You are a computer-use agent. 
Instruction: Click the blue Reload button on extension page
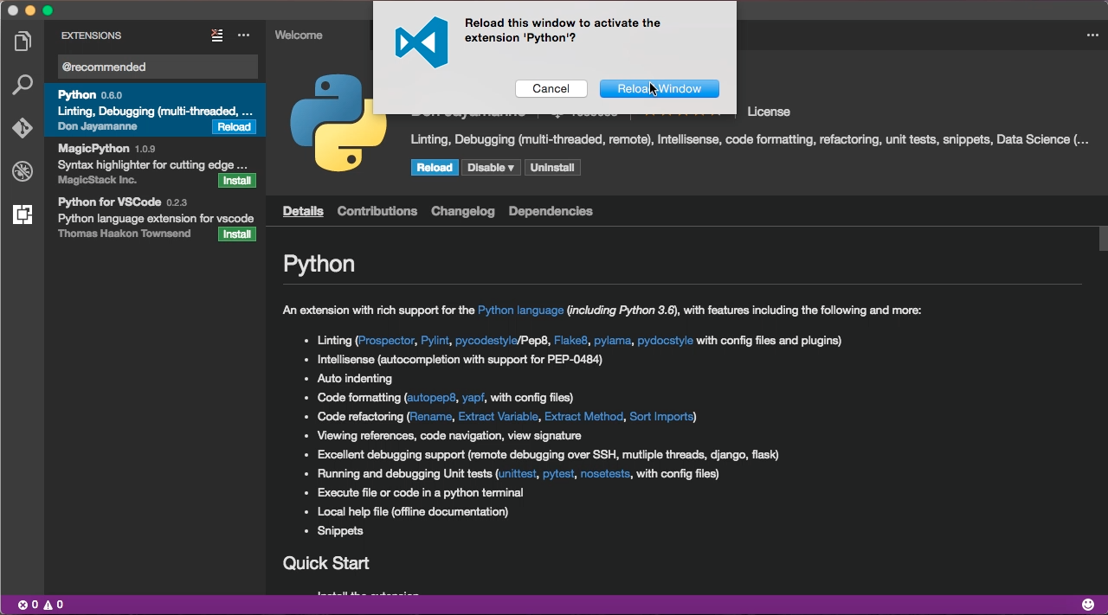435,168
